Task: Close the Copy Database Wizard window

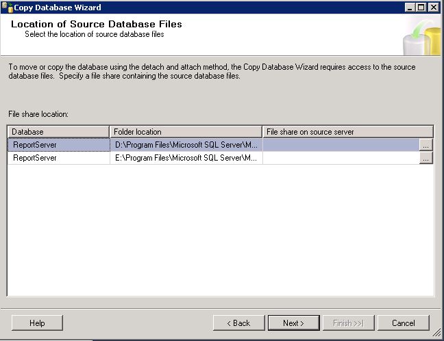Action: point(434,8)
